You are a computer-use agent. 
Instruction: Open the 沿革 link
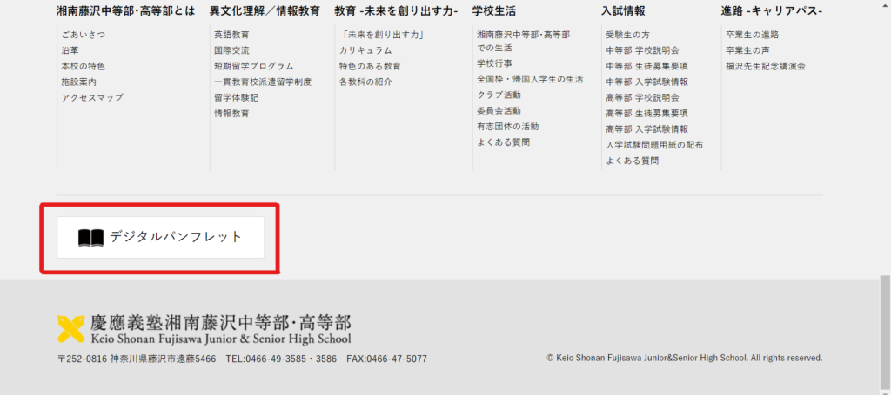[x=70, y=50]
